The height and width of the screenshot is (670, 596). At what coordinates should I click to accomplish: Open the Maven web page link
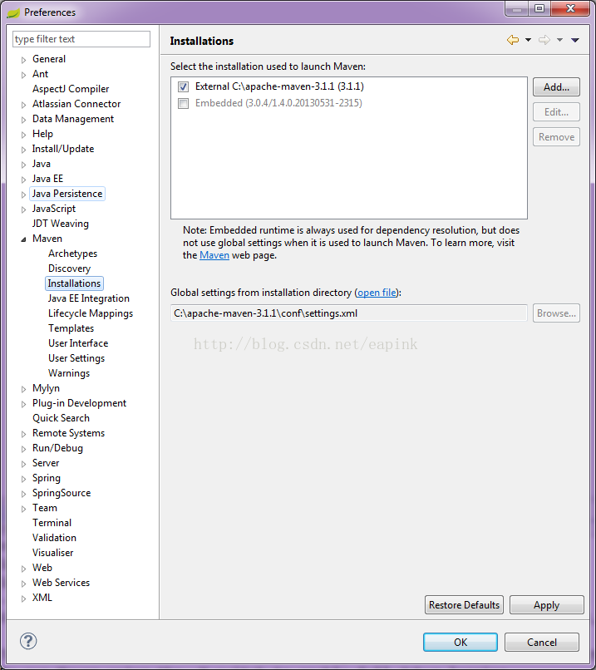click(214, 255)
